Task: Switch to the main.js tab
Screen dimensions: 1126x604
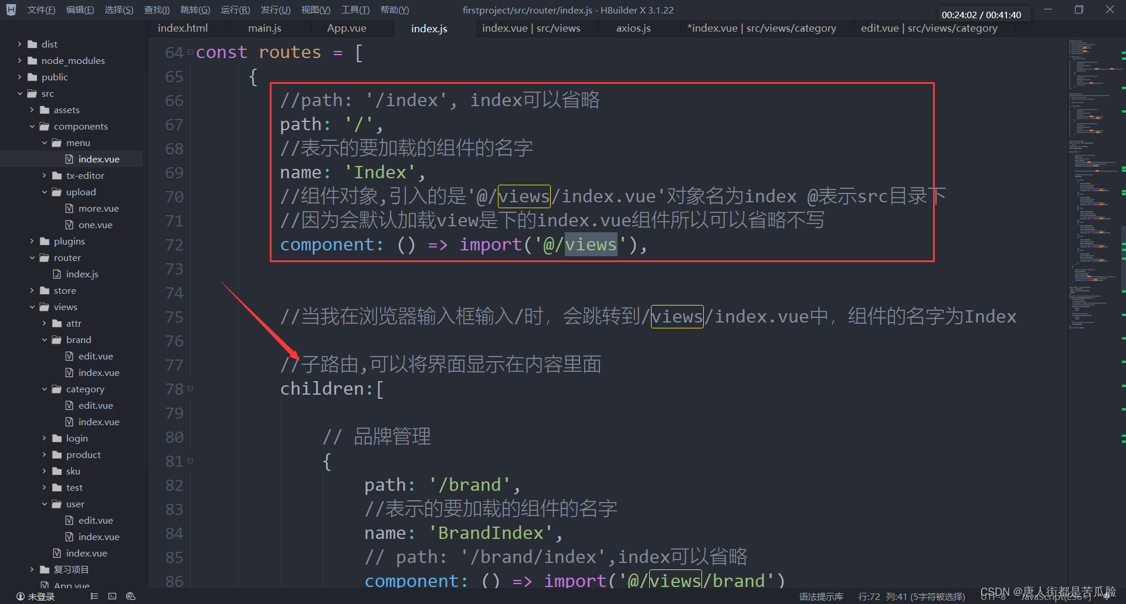Action: coord(264,28)
